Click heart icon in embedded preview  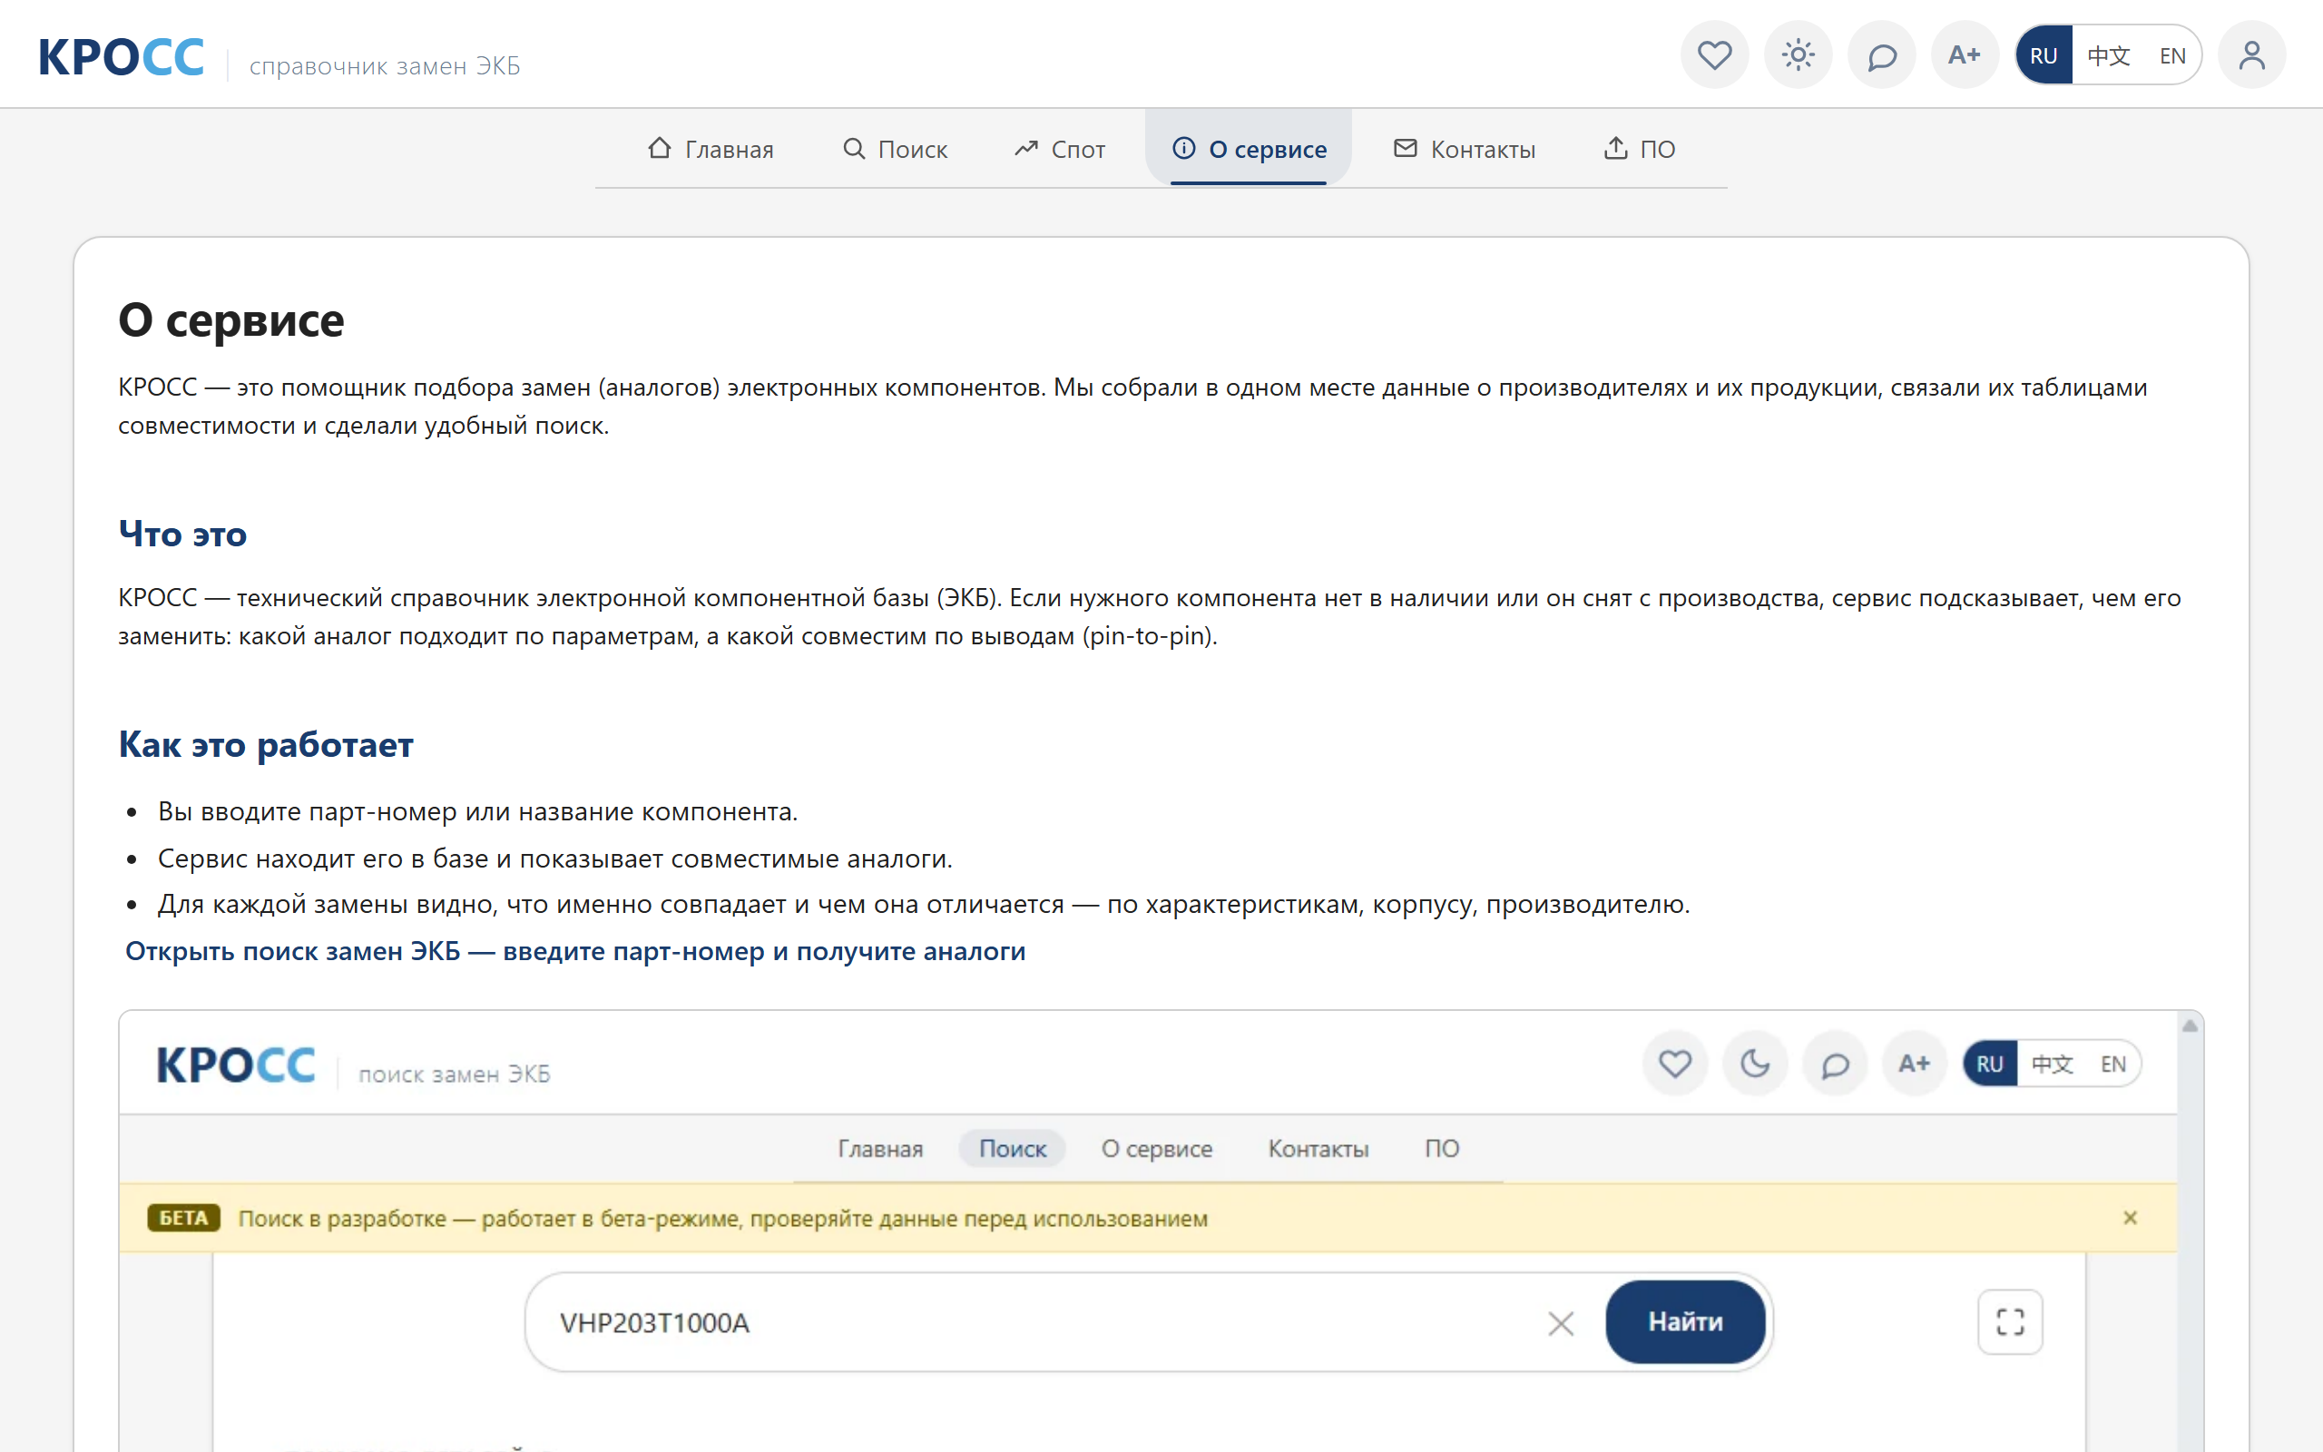[1675, 1063]
